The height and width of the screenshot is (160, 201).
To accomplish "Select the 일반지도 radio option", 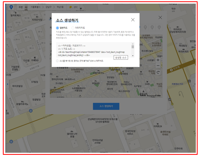I will click(58, 28).
